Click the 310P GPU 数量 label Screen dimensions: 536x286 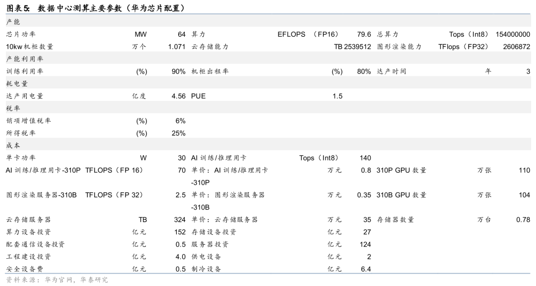click(x=401, y=170)
